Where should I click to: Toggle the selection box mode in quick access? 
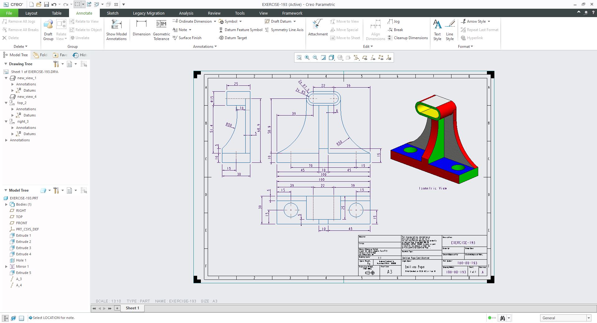point(77,4)
